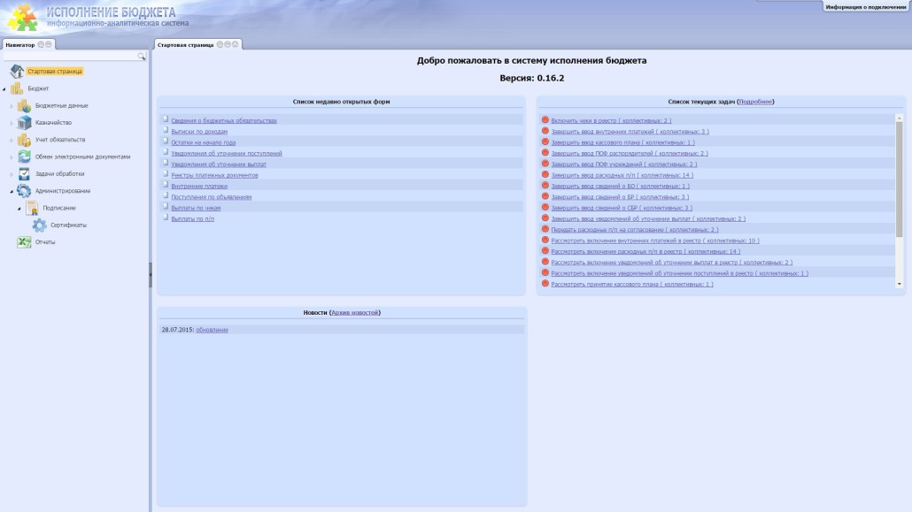Viewport: 912px width, 512px height.
Task: Click the Версия: 0.16.2 text
Action: pyautogui.click(x=531, y=78)
